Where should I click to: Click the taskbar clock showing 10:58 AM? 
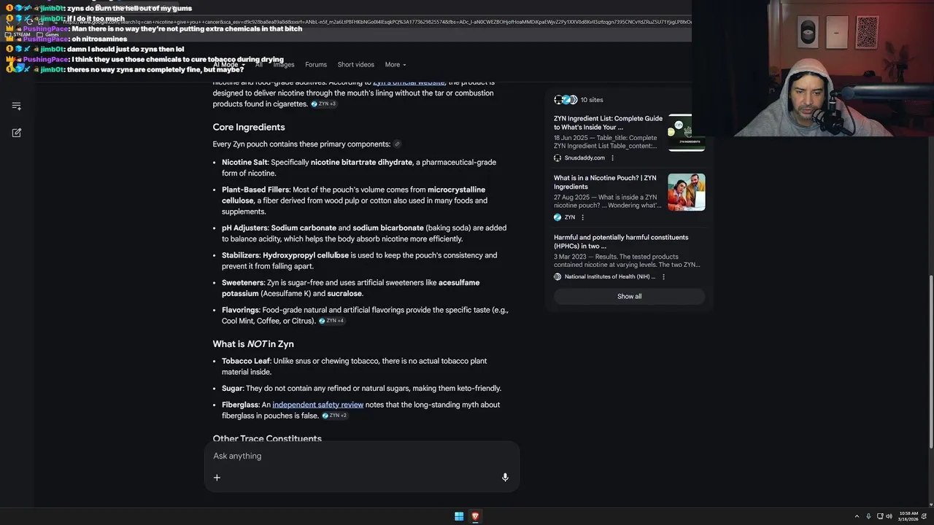[908, 516]
